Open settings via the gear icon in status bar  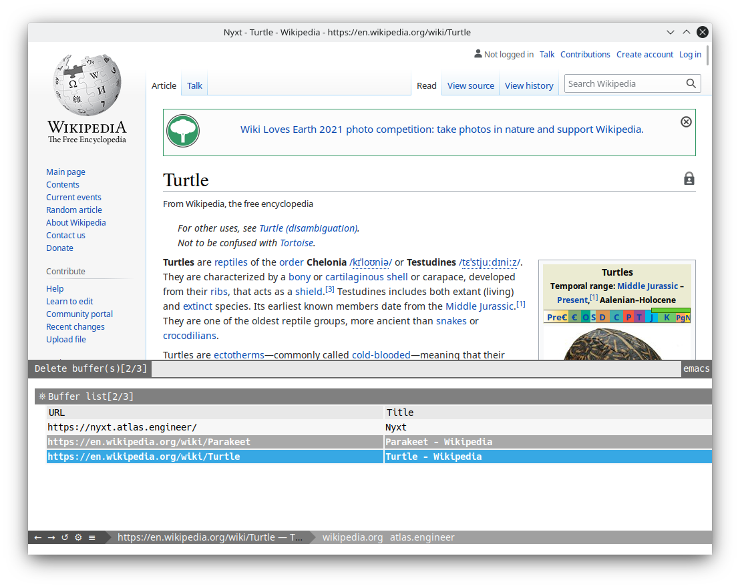[x=78, y=537]
